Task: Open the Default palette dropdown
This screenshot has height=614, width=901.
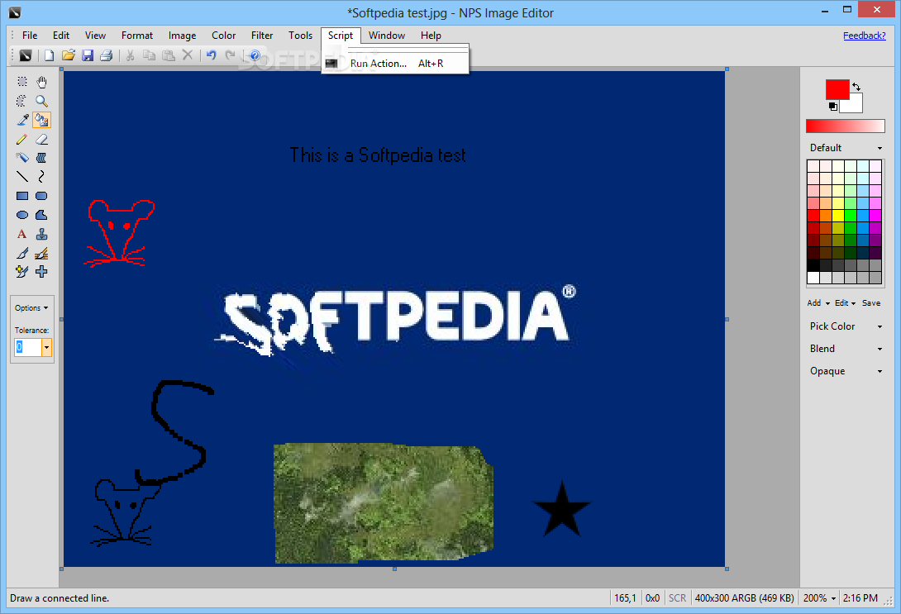Action: tap(846, 148)
